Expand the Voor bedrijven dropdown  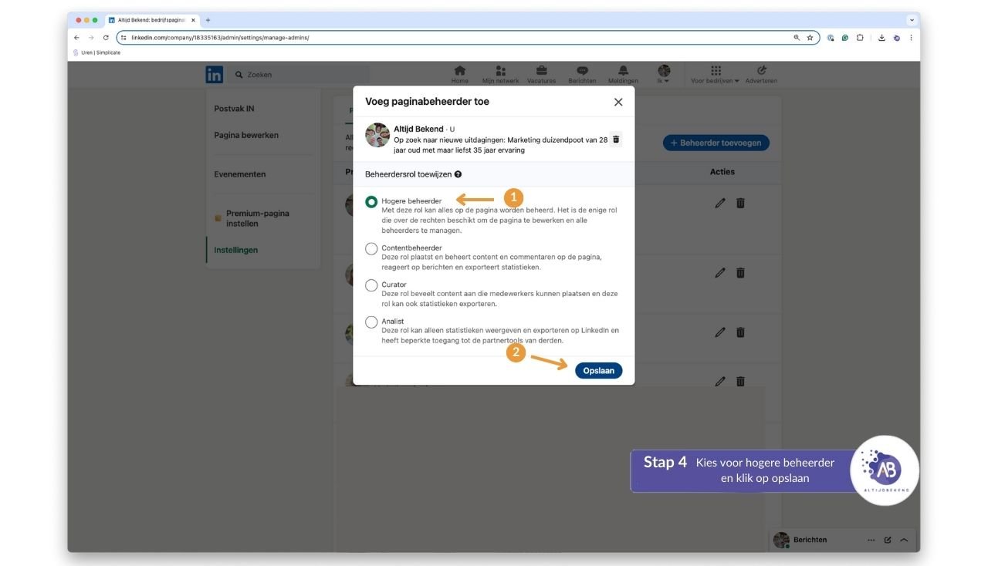pos(715,74)
